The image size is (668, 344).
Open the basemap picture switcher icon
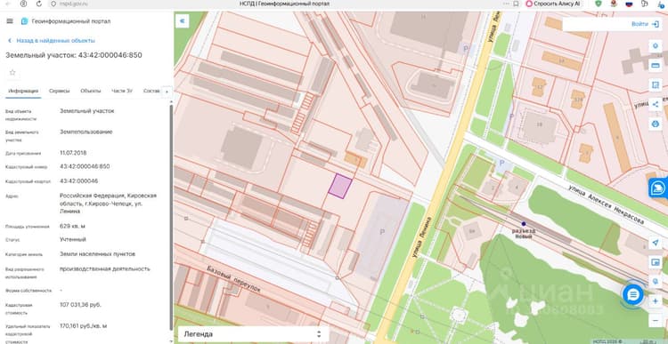pos(656,262)
